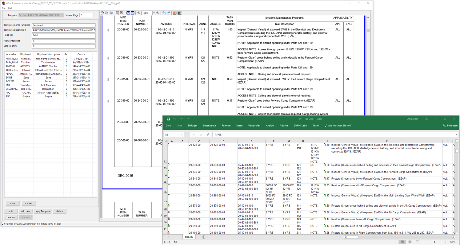Rotate the page counter-clockwise
460x245 pixels.
164,13
